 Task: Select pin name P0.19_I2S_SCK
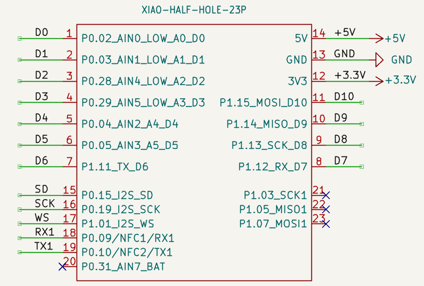[x=121, y=209]
